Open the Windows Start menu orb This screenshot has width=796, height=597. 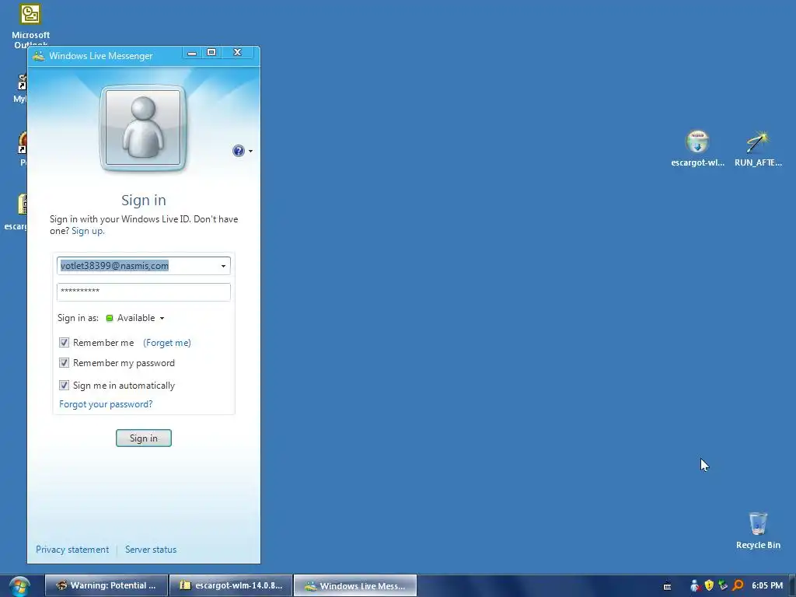coord(19,586)
